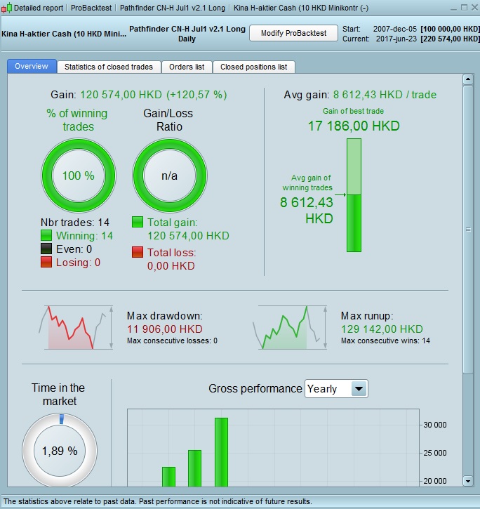Click the Max drawdown 11 906,00 HKD value
480x509 pixels.
[x=165, y=329]
